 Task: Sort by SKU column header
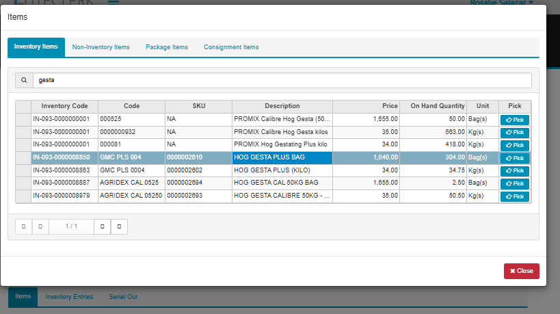(x=199, y=106)
